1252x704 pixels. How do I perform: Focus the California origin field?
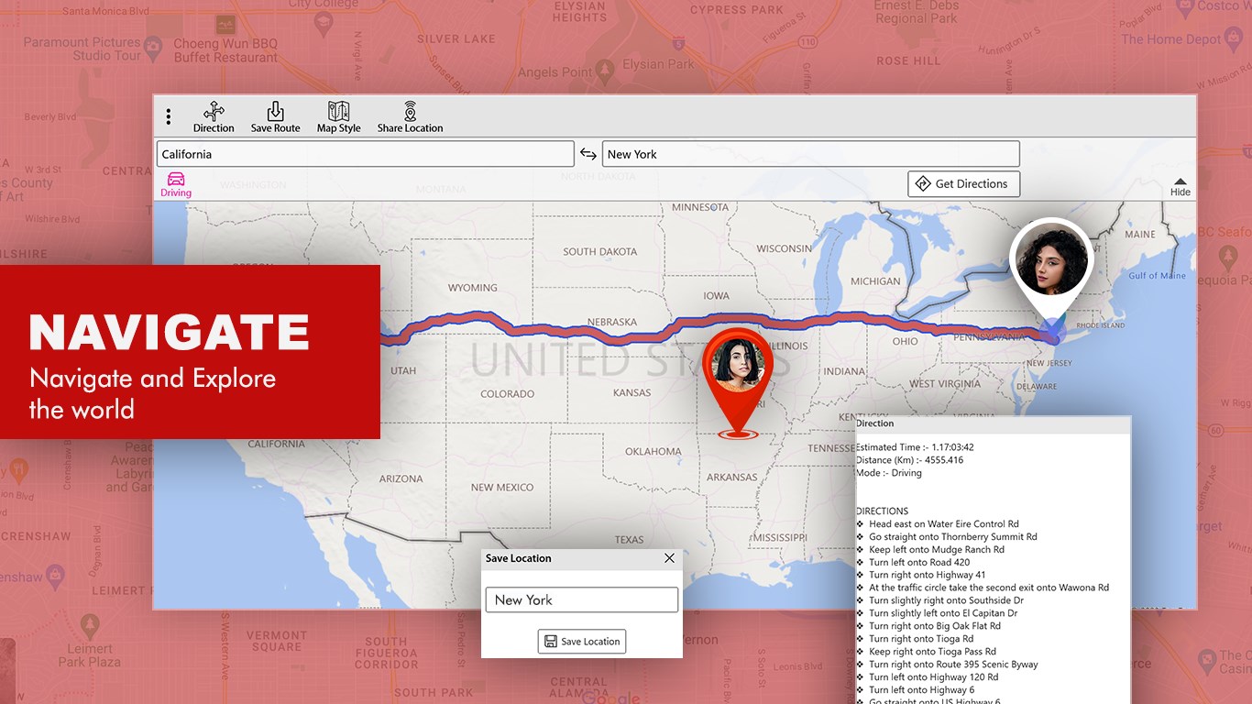coord(366,154)
